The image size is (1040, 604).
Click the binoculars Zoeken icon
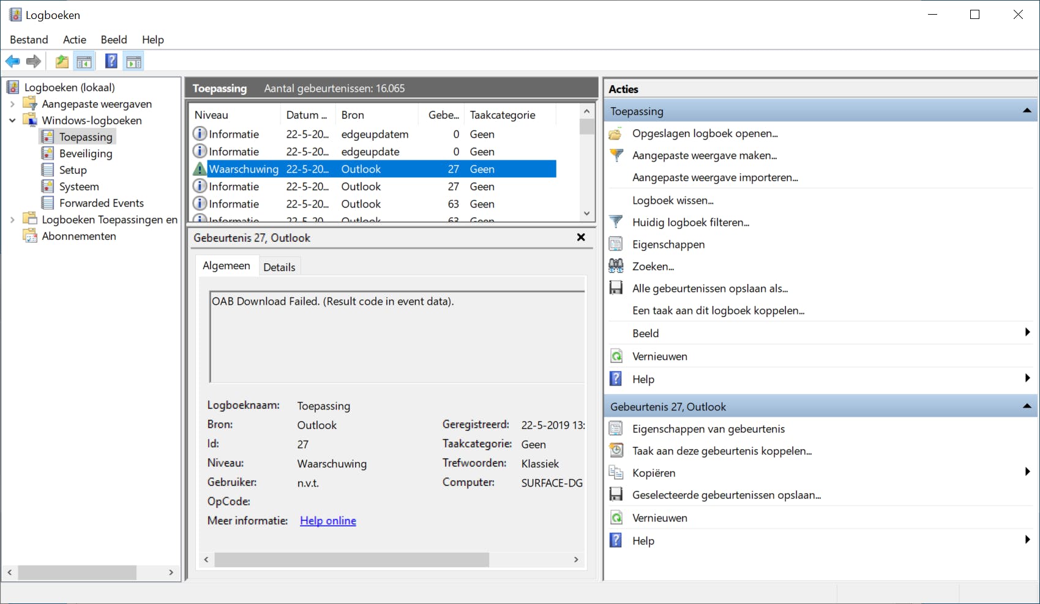click(616, 266)
